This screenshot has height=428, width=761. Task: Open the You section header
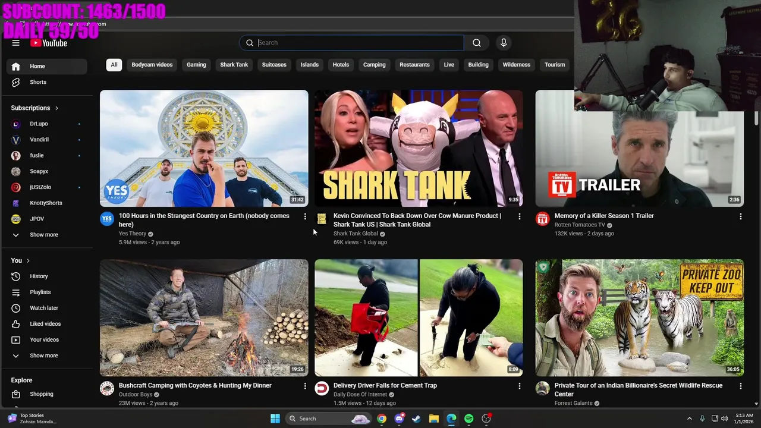20,260
